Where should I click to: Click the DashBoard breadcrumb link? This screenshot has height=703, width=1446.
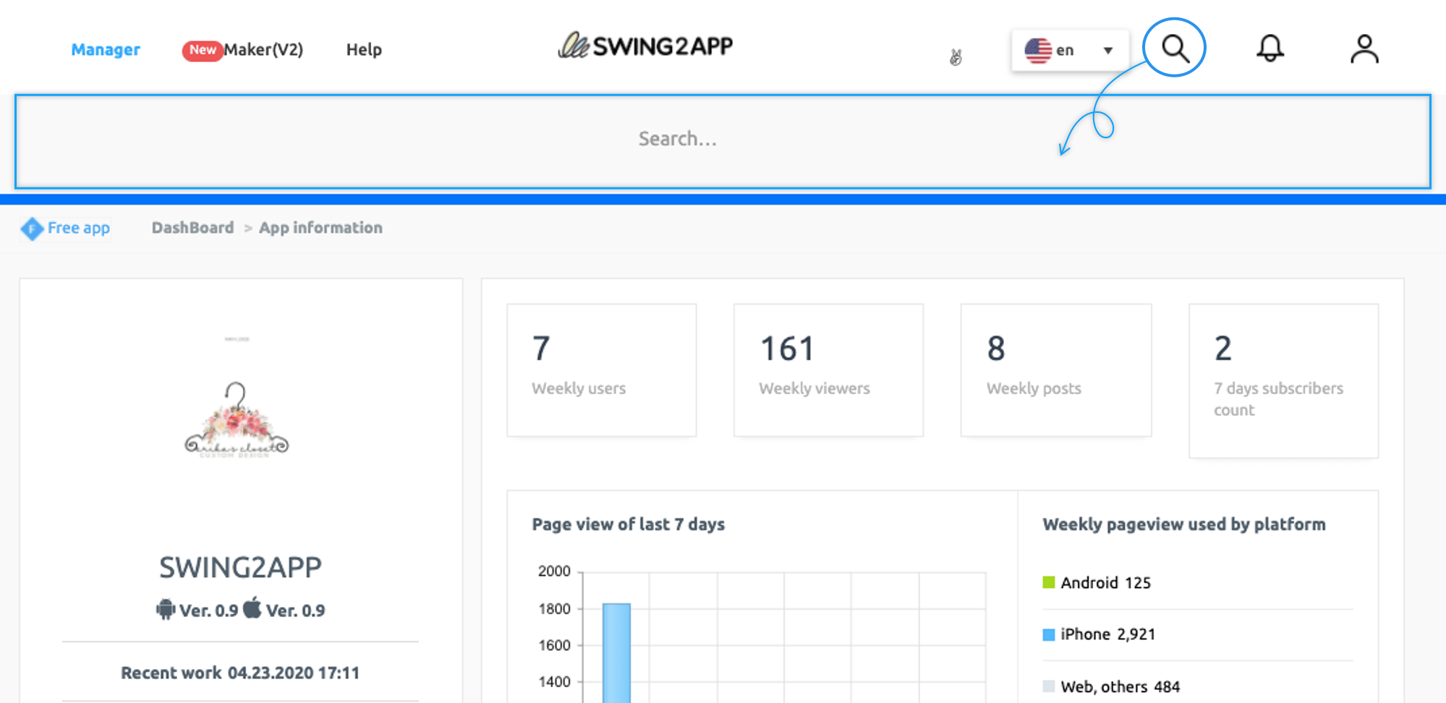[x=192, y=228]
